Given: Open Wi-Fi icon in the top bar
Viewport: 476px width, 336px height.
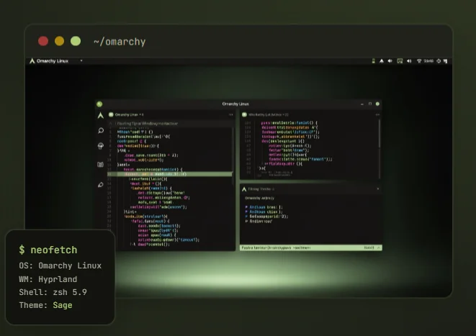Looking at the screenshot, I should (x=419, y=61).
